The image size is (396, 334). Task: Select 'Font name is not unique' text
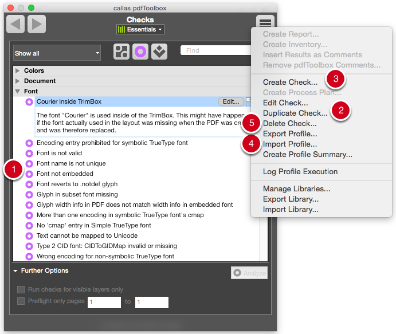coord(71,164)
